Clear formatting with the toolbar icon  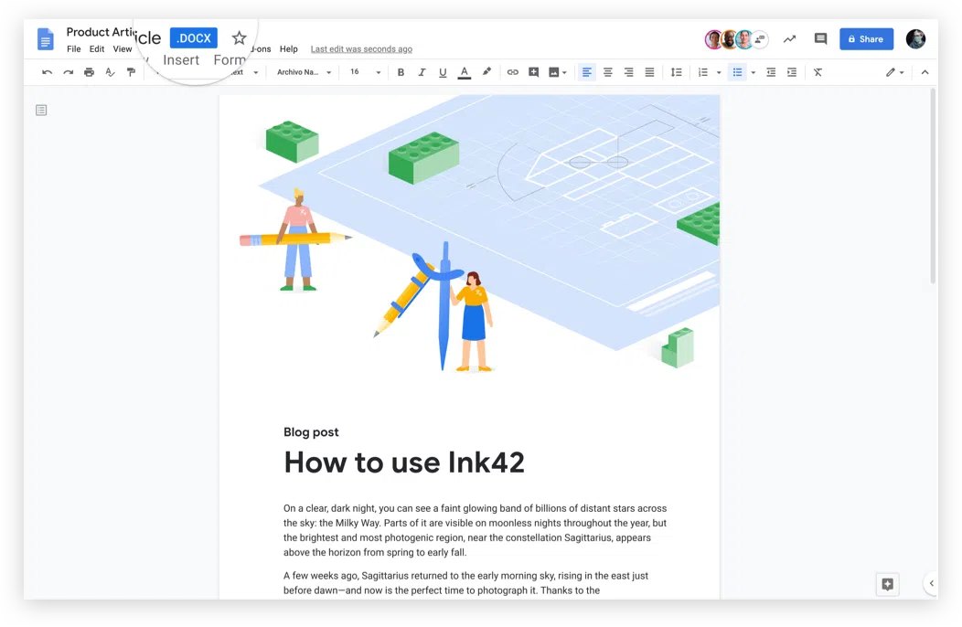(x=818, y=72)
